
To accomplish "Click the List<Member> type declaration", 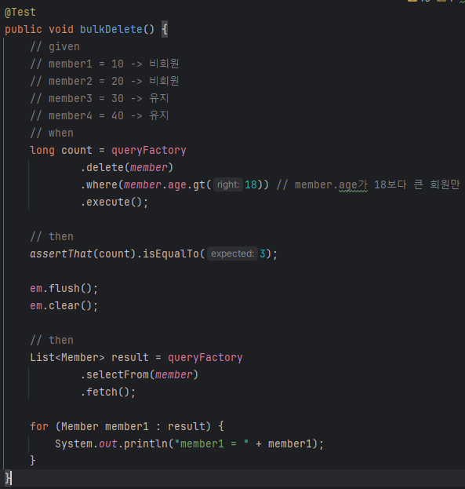I will pos(67,357).
